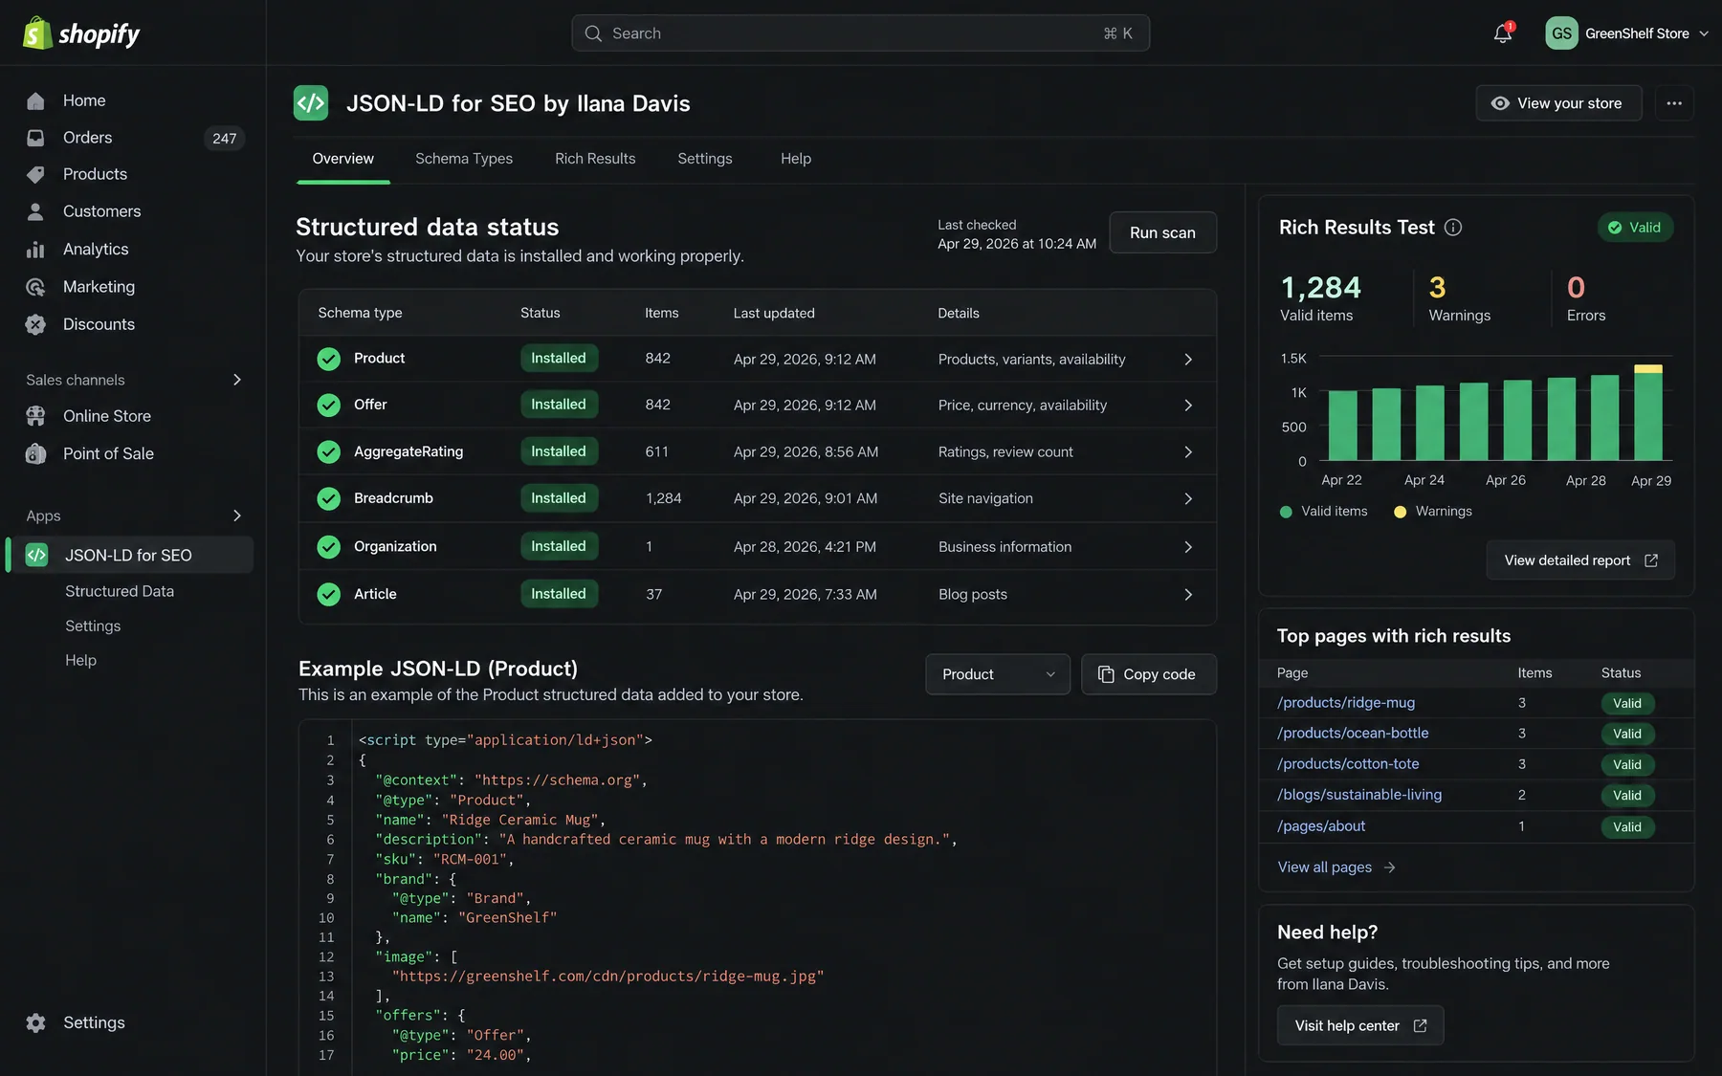Image resolution: width=1722 pixels, height=1076 pixels.
Task: Click the three-dot more actions button
Action: click(x=1674, y=103)
